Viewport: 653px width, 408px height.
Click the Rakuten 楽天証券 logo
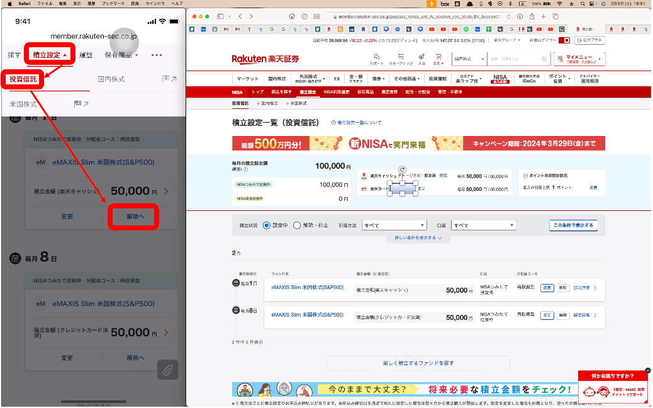click(x=265, y=59)
